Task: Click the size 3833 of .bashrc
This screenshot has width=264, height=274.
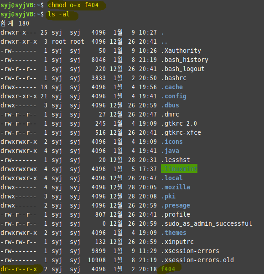Action: [x=99, y=78]
